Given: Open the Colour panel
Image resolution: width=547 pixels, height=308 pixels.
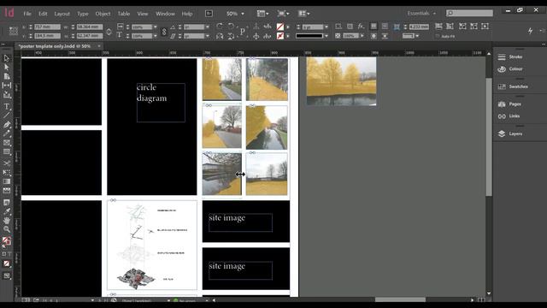Looking at the screenshot, I should pyautogui.click(x=515, y=69).
